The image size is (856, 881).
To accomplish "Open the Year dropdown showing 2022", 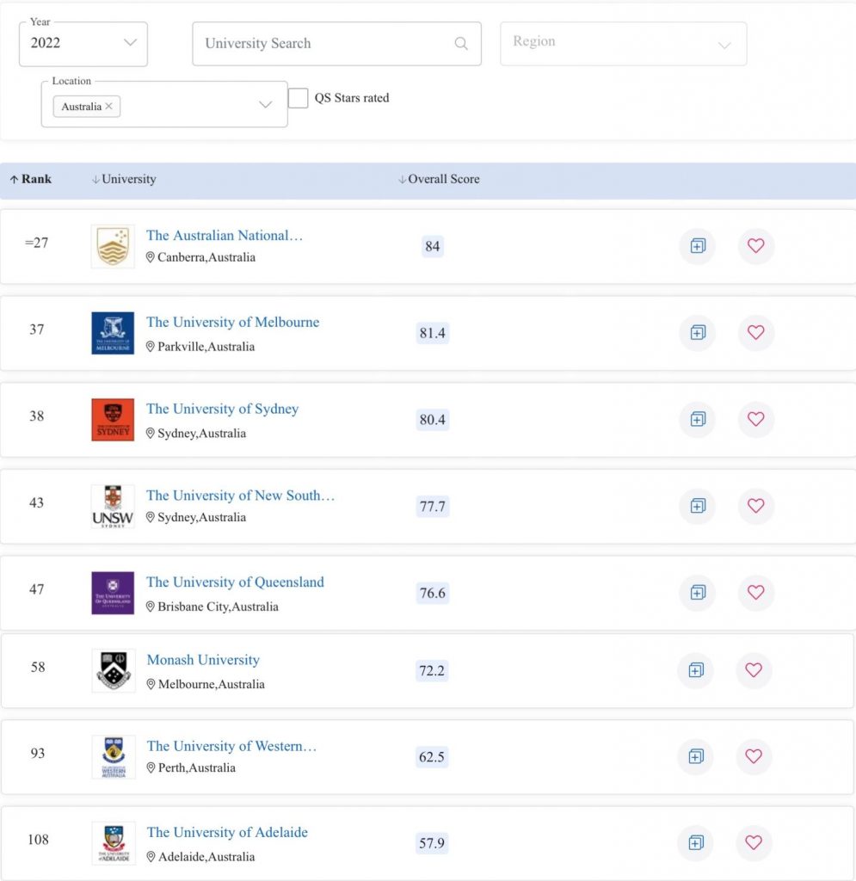I will click(83, 44).
